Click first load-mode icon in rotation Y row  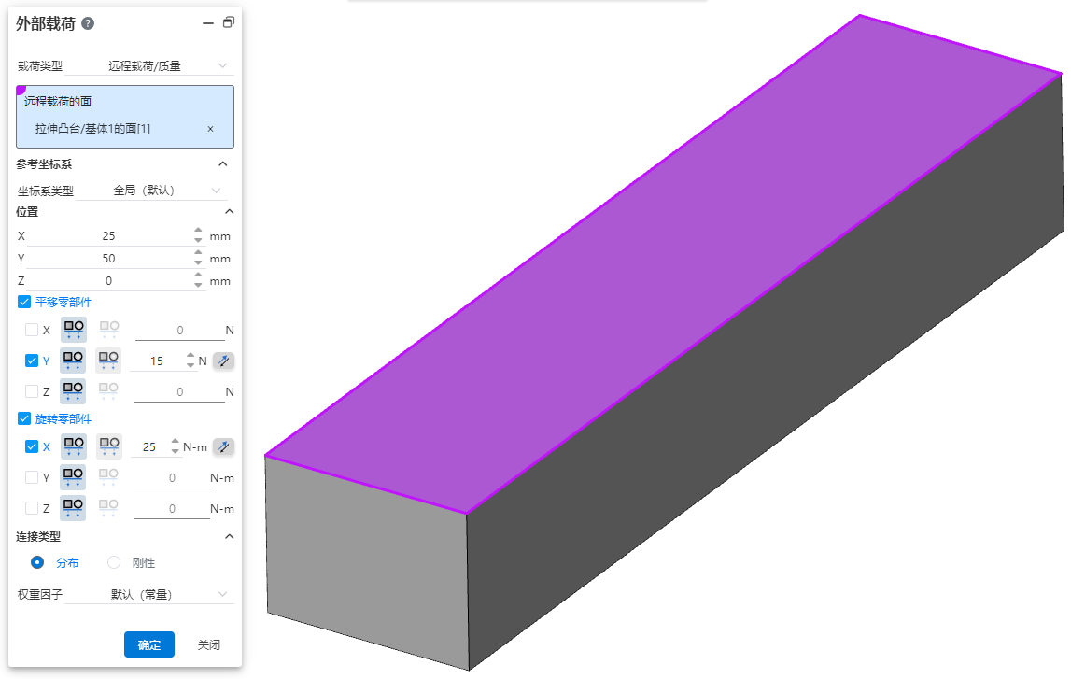click(73, 477)
